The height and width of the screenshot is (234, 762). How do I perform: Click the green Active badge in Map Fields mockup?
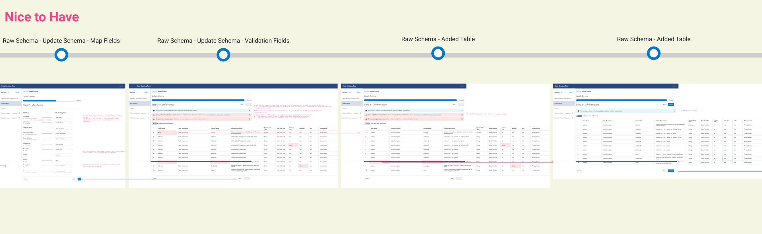(x=17, y=92)
